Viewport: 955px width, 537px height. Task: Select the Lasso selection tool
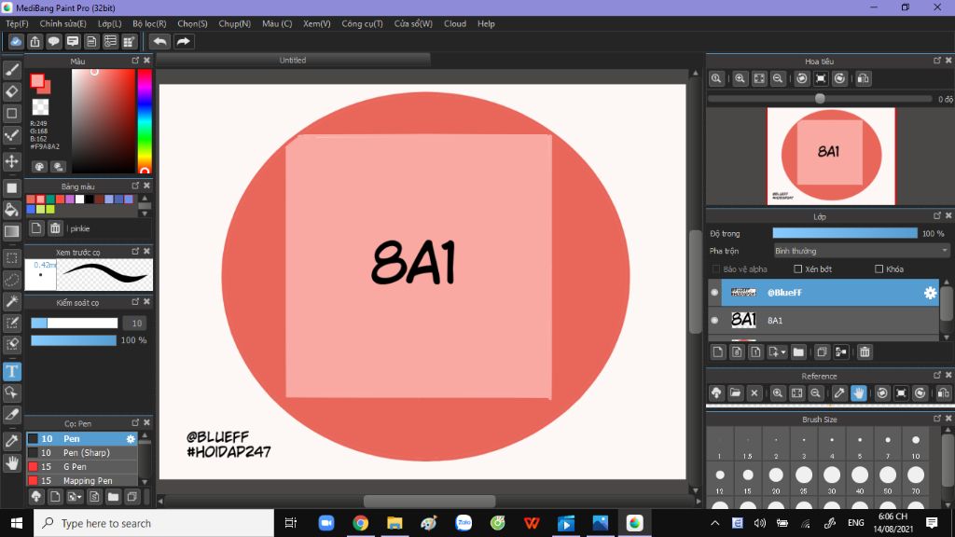pos(11,280)
